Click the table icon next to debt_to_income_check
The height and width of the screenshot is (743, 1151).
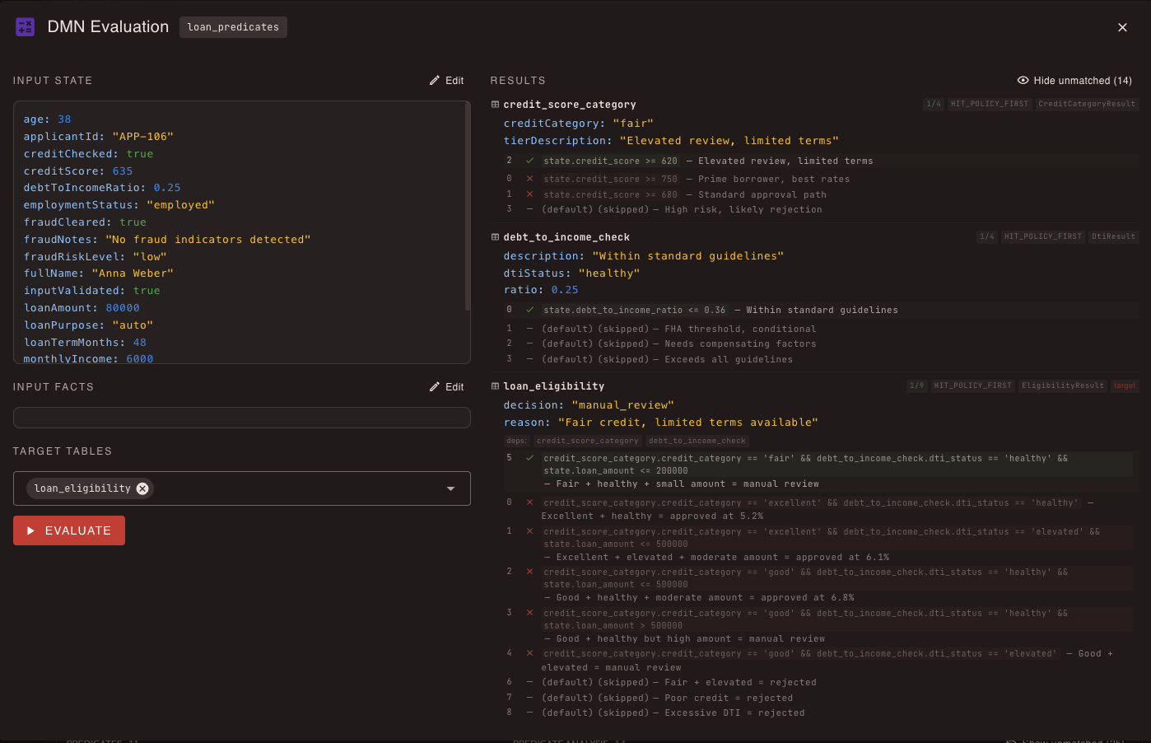[495, 237]
